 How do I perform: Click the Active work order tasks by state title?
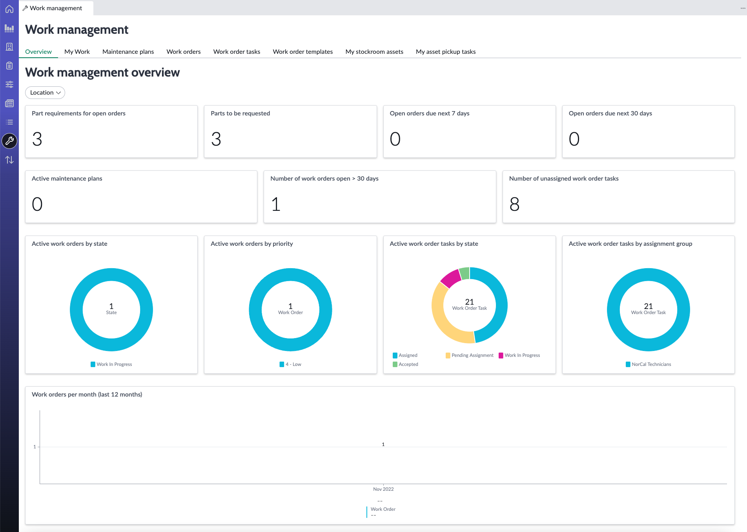point(434,244)
